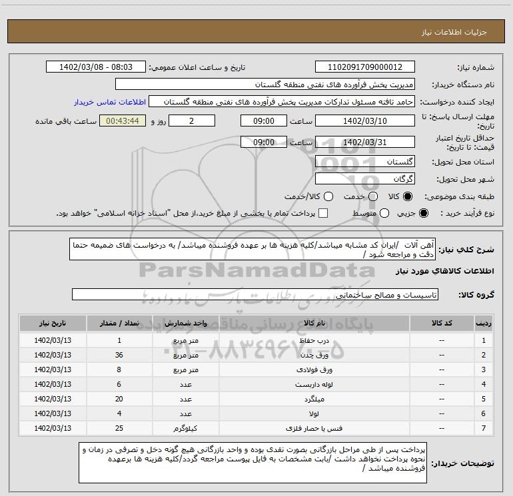The height and width of the screenshot is (496, 513).
Task: Click the request creator field حامد تافته
Action: 282,102
